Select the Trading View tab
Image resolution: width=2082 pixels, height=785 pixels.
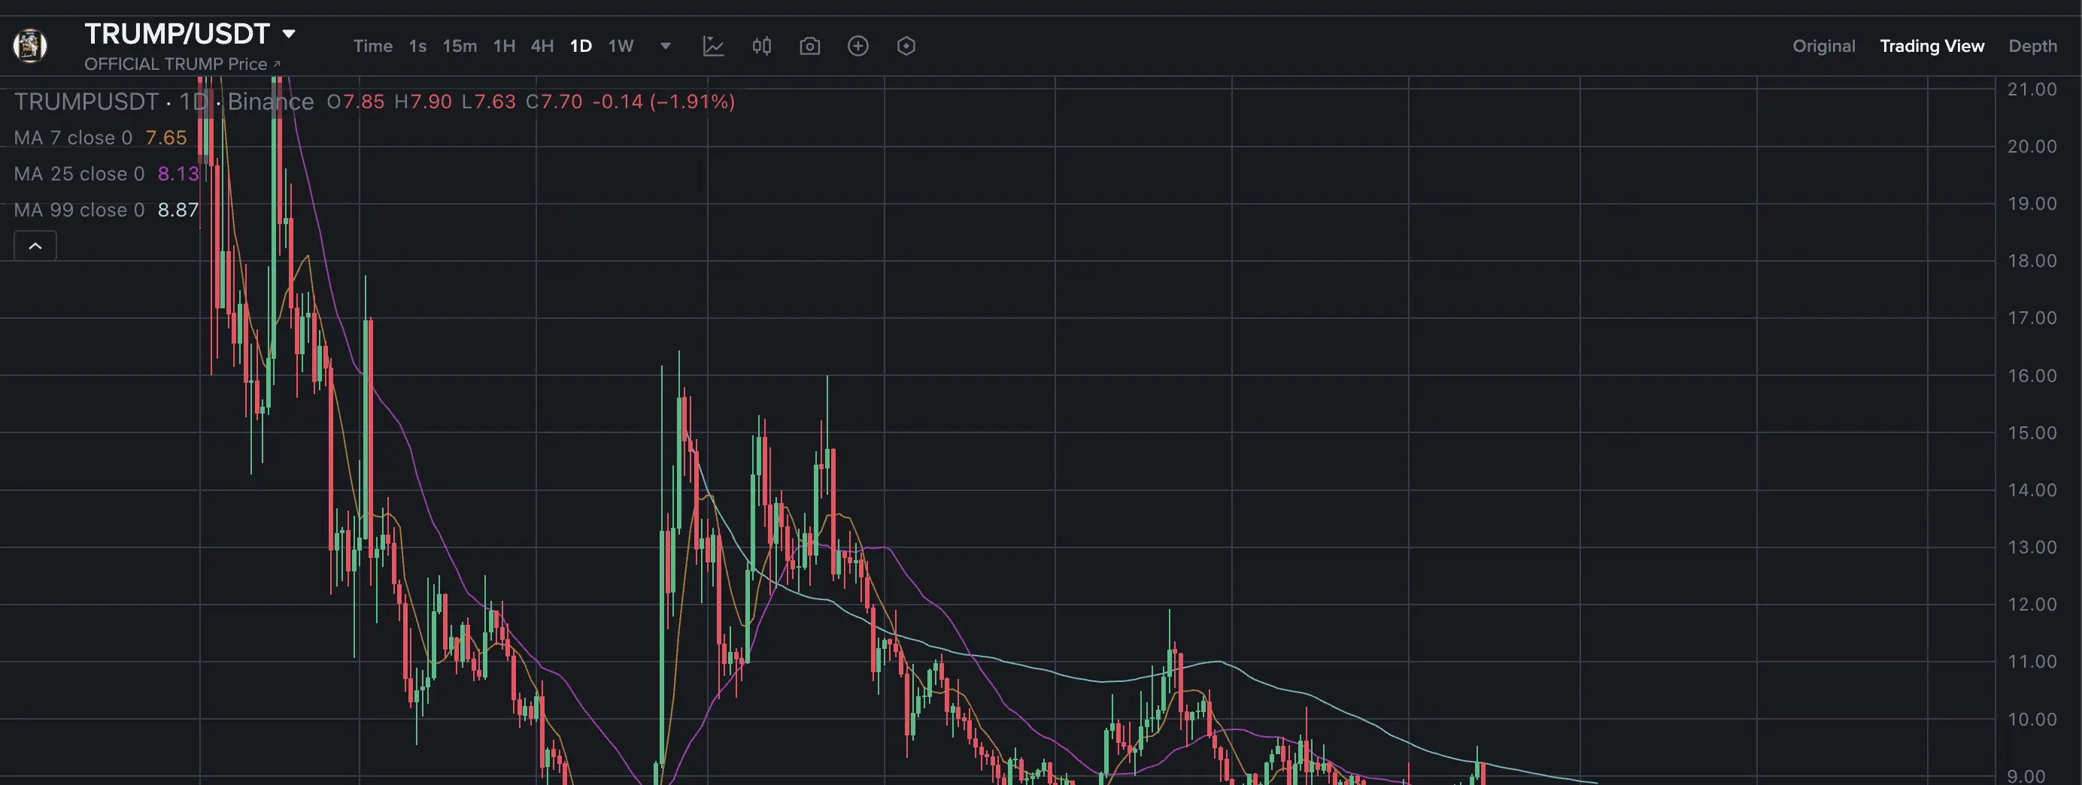click(x=1932, y=46)
